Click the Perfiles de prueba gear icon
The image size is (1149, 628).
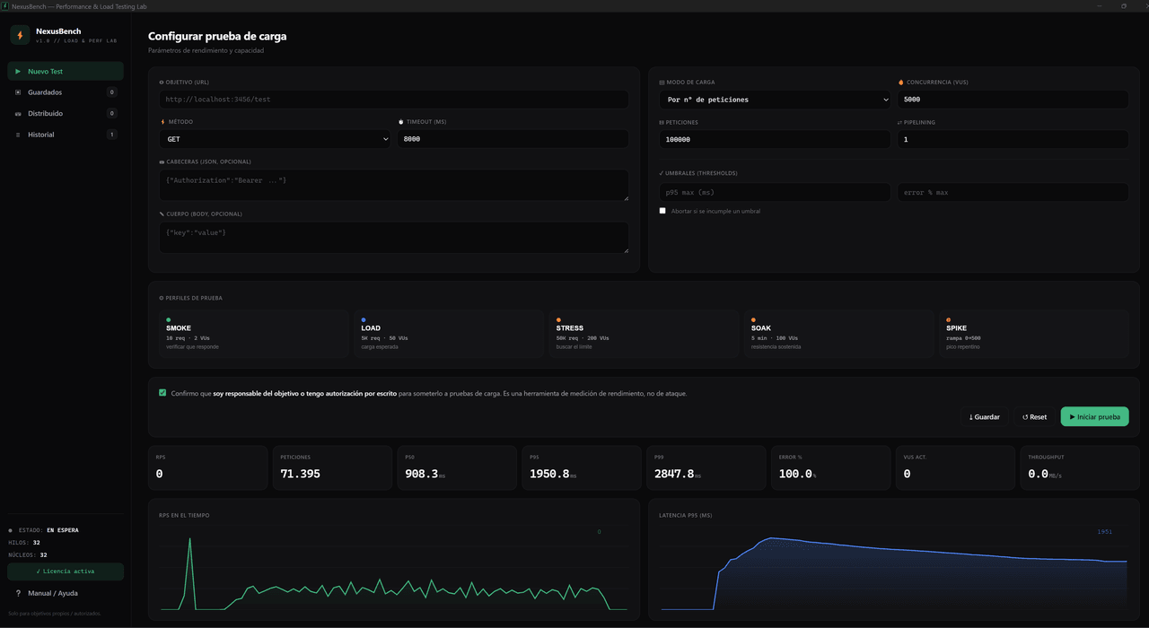pos(161,298)
